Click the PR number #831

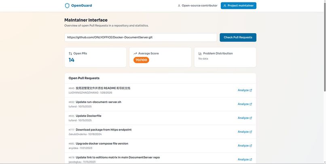coord(71,116)
